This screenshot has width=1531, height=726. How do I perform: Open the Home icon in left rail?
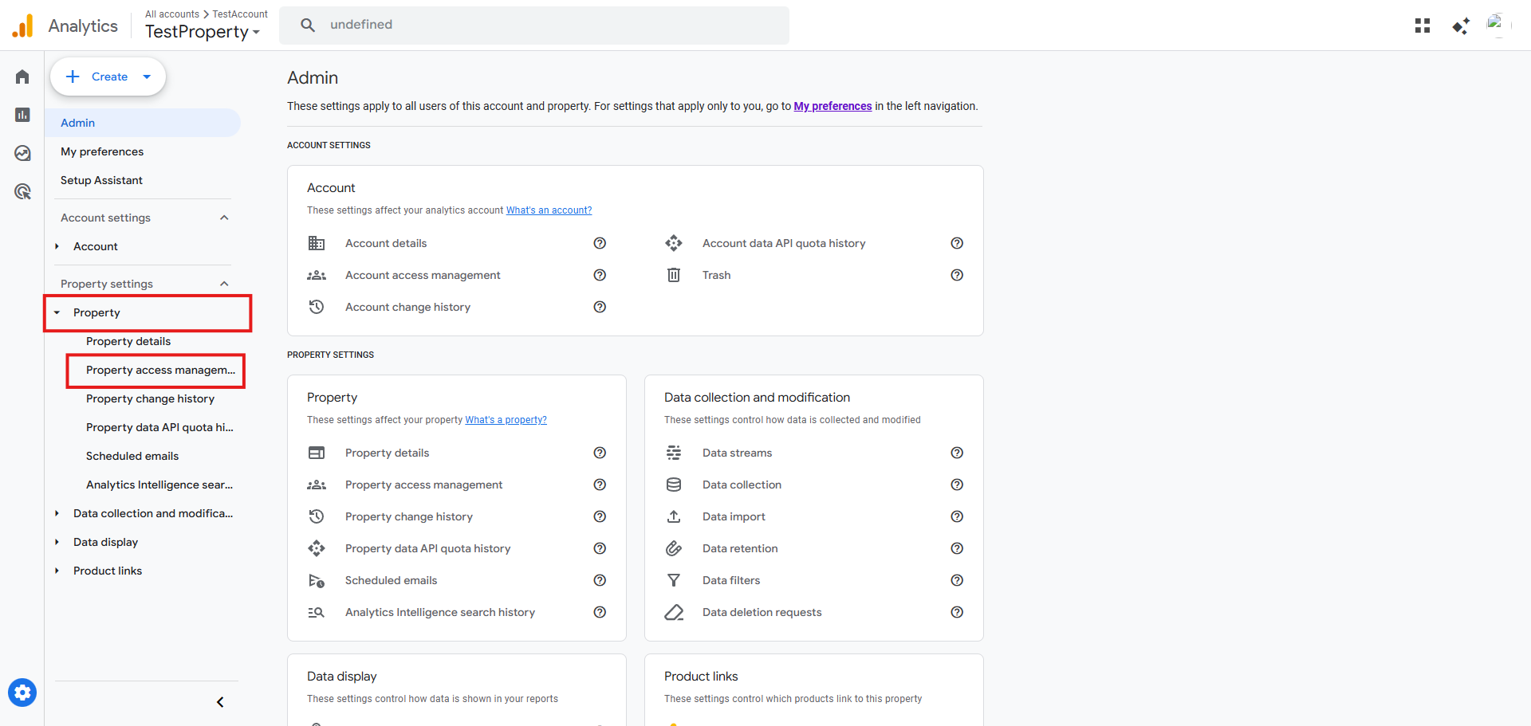22,77
